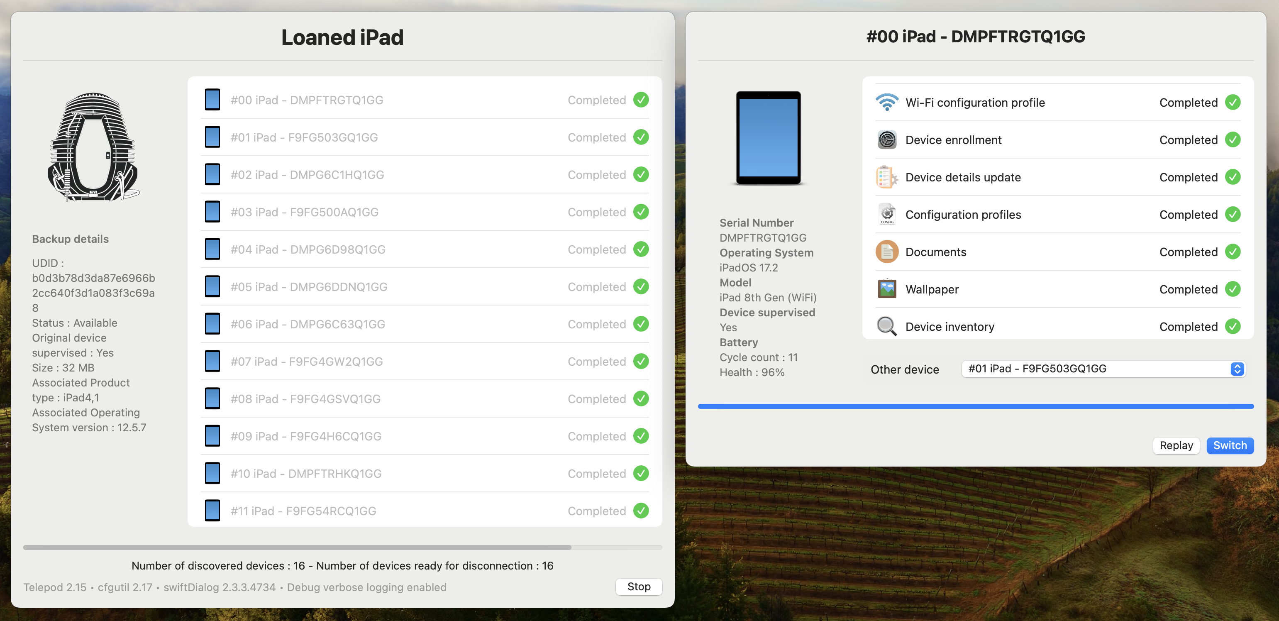Click the 'iPadOS 17.2' operating system value
1279x621 pixels.
749,267
